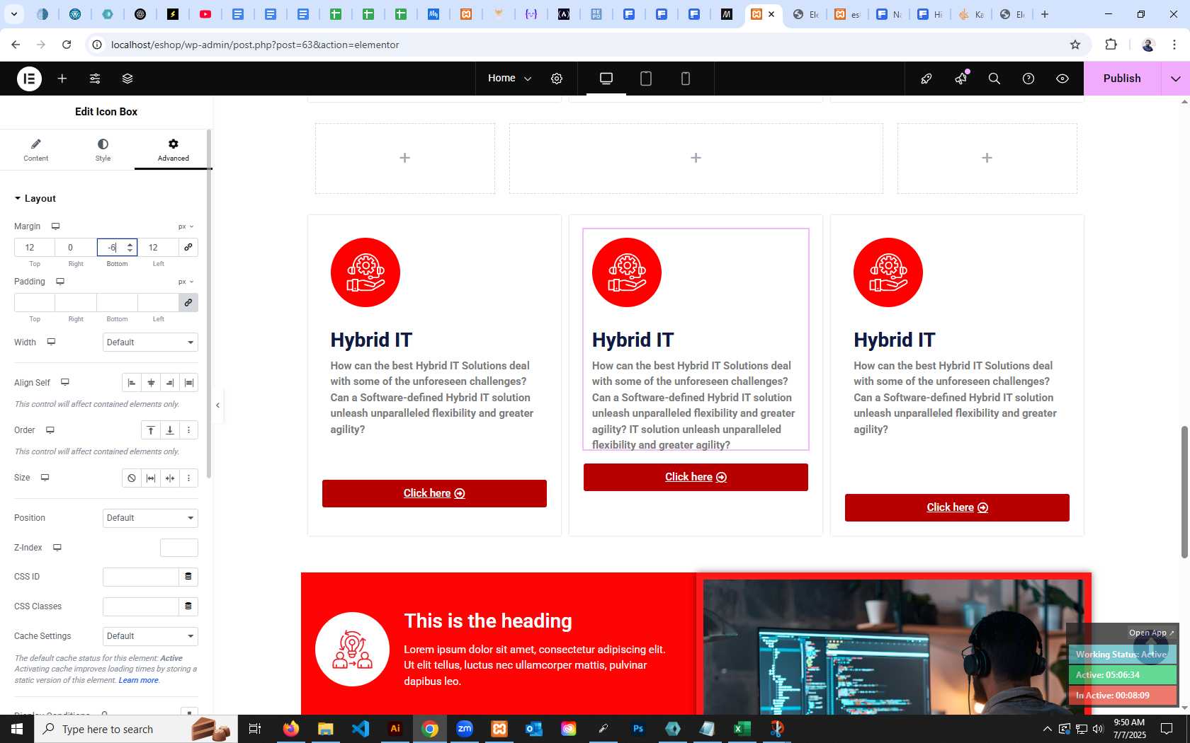Viewport: 1190px width, 743px height.
Task: Set Align Self to Stretch
Action: (189, 383)
